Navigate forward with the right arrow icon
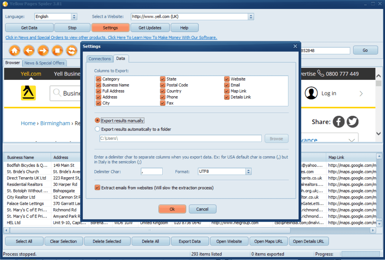 click(x=43, y=51)
